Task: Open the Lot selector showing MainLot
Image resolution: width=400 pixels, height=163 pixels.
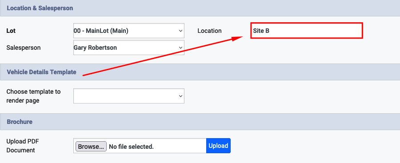Action: click(129, 31)
